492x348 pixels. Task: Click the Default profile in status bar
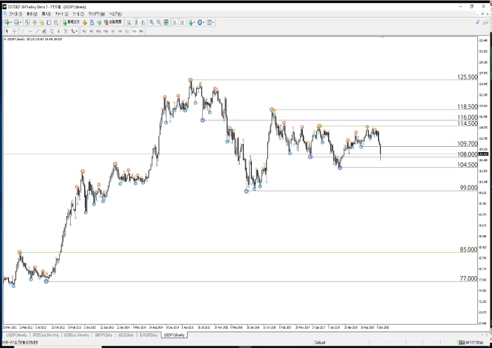pos(320,342)
